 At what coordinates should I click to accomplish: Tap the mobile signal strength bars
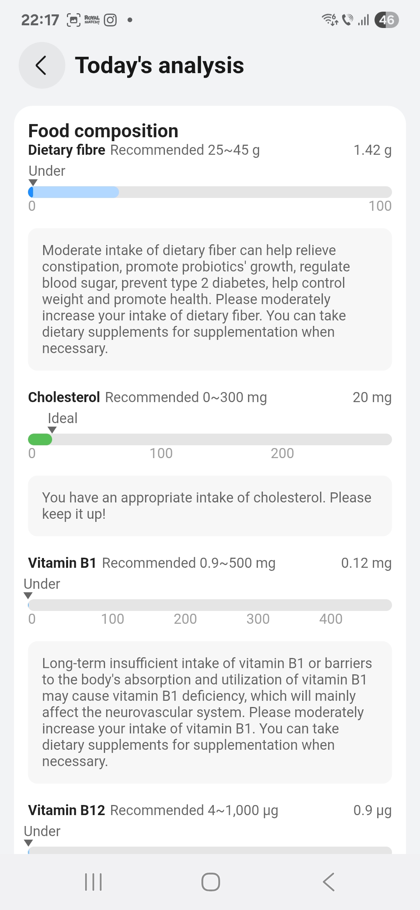364,20
